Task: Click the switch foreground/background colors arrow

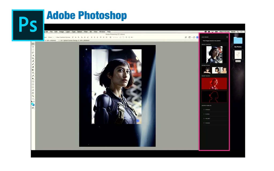Action: 34,102
